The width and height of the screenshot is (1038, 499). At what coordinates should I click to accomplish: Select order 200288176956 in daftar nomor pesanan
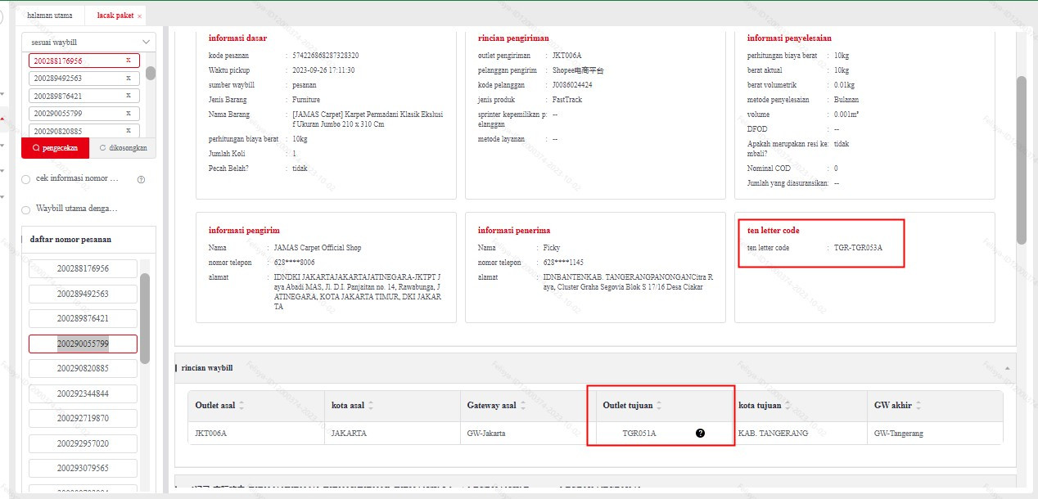point(83,268)
